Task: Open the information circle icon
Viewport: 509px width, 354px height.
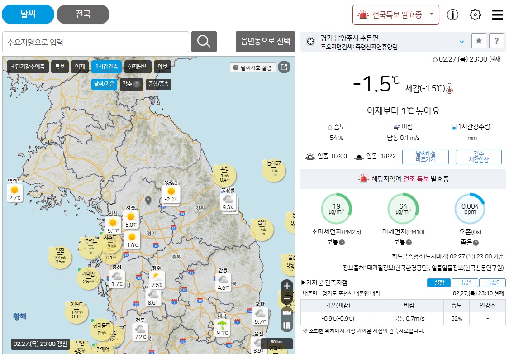Action: coord(452,14)
